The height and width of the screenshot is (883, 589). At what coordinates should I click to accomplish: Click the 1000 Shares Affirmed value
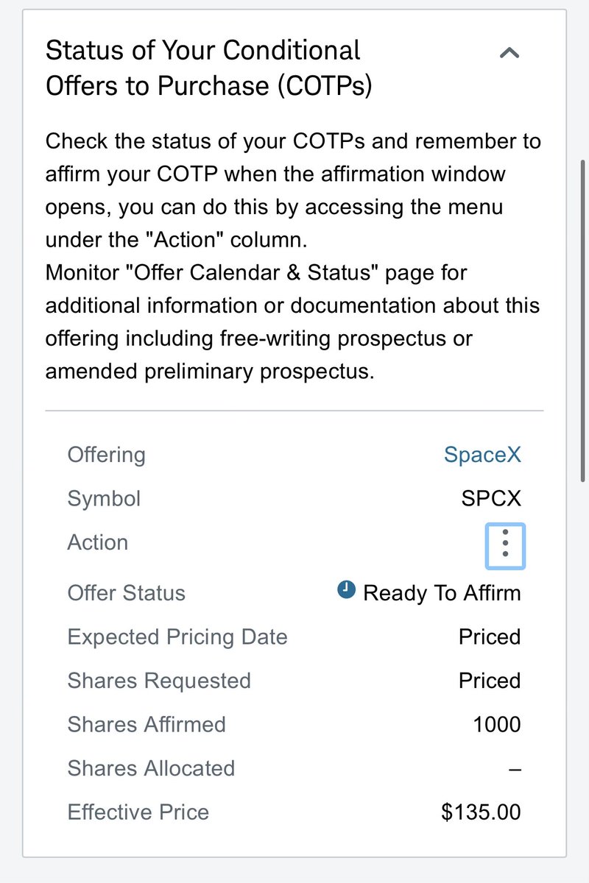click(x=497, y=725)
